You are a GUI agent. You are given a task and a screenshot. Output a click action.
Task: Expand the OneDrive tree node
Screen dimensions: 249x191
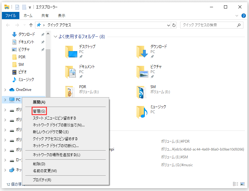pyautogui.click(x=5, y=90)
